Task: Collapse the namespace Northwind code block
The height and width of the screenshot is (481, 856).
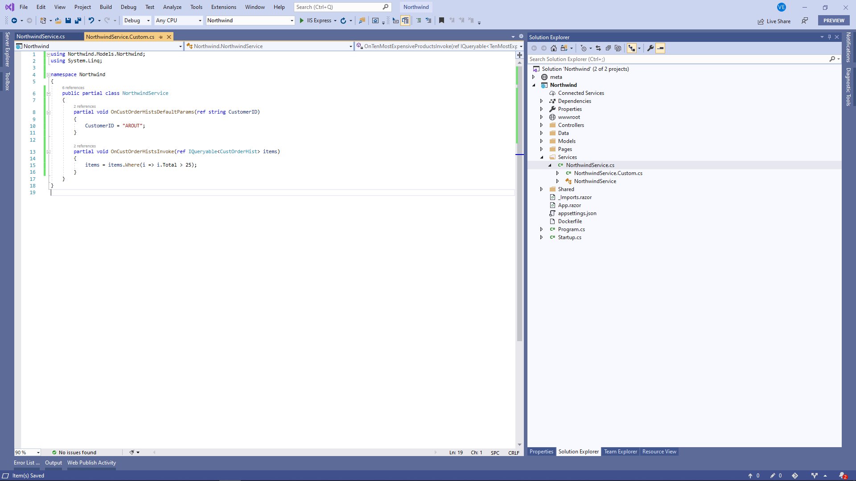Action: [48, 75]
